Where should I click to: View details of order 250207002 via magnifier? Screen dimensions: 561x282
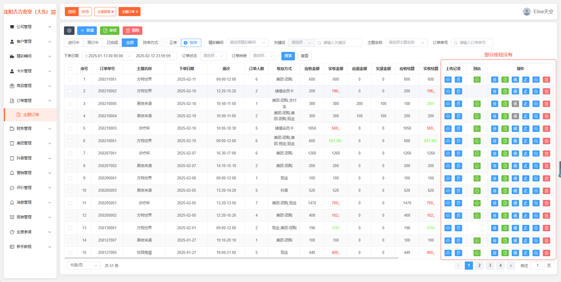pyautogui.click(x=536, y=166)
